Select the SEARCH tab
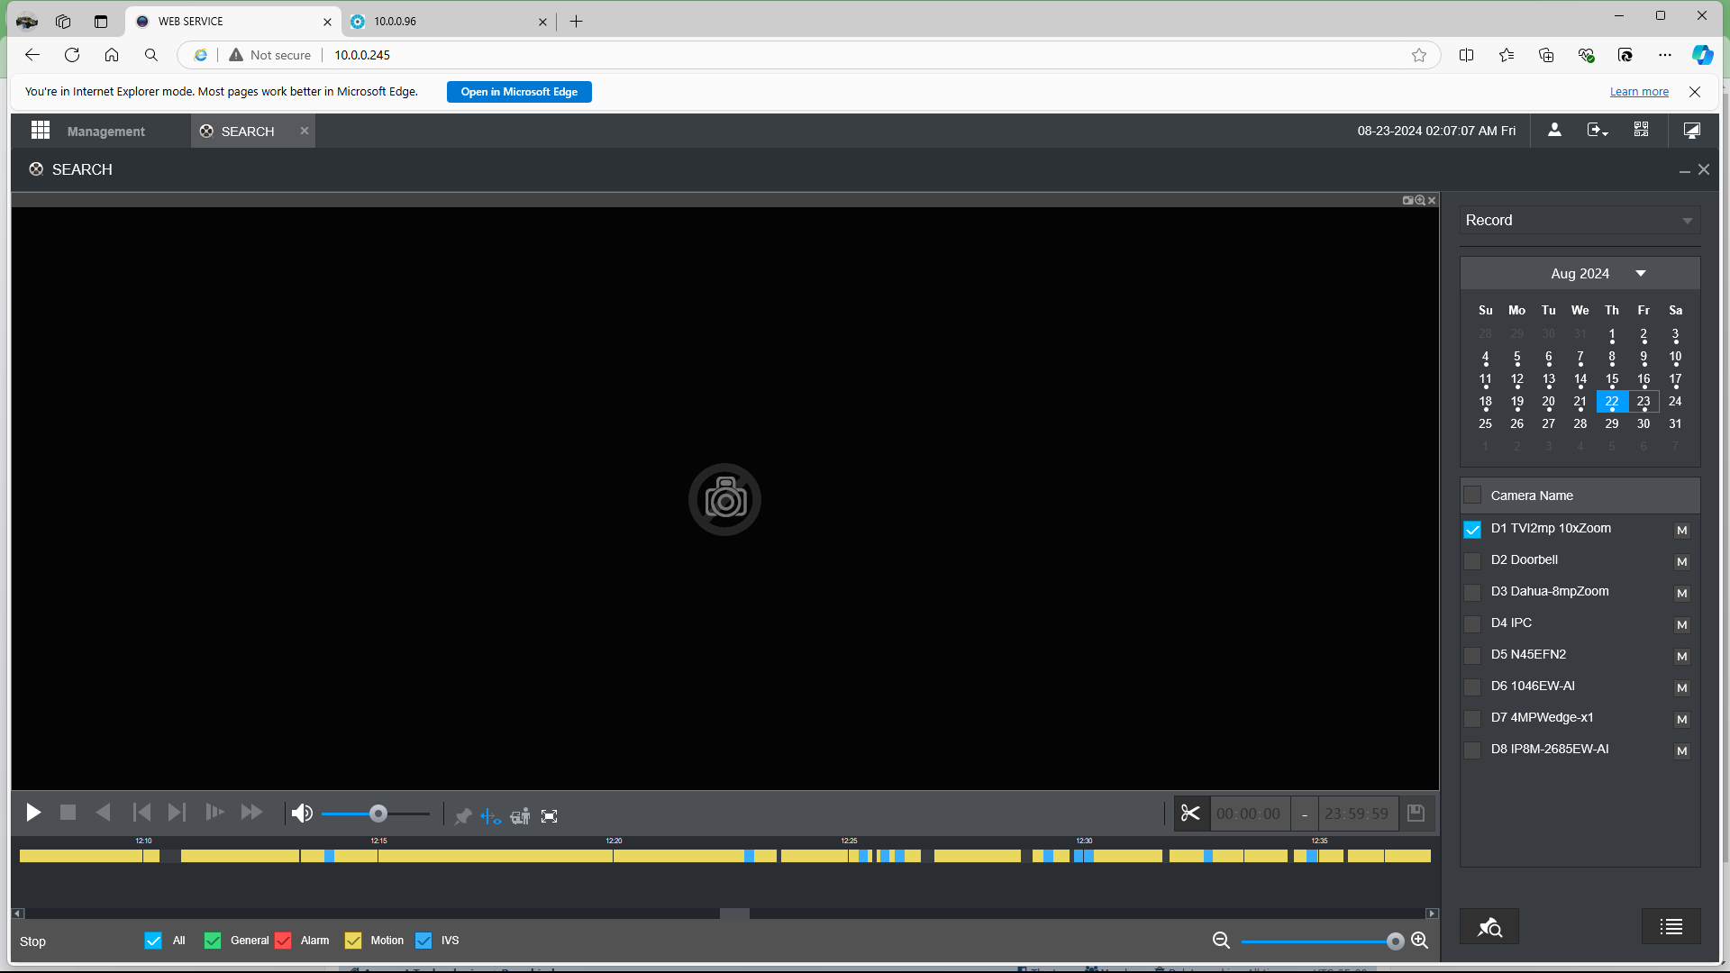This screenshot has width=1730, height=973. 248,132
